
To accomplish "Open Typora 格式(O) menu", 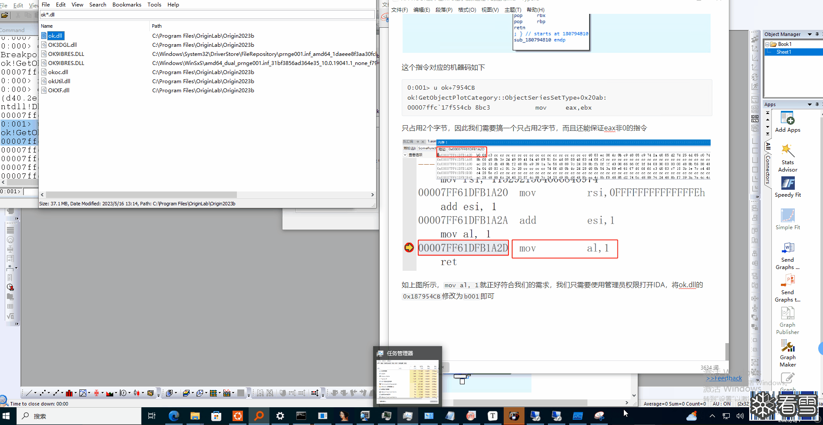I will (x=467, y=10).
